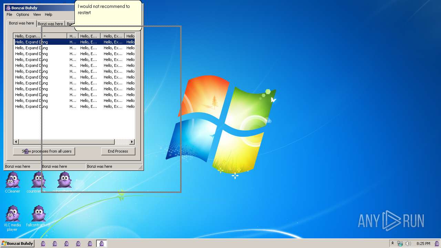Viewport: 441px width, 248px height.
Task: Click 'Show processes from all users' button
Action: coord(44,151)
